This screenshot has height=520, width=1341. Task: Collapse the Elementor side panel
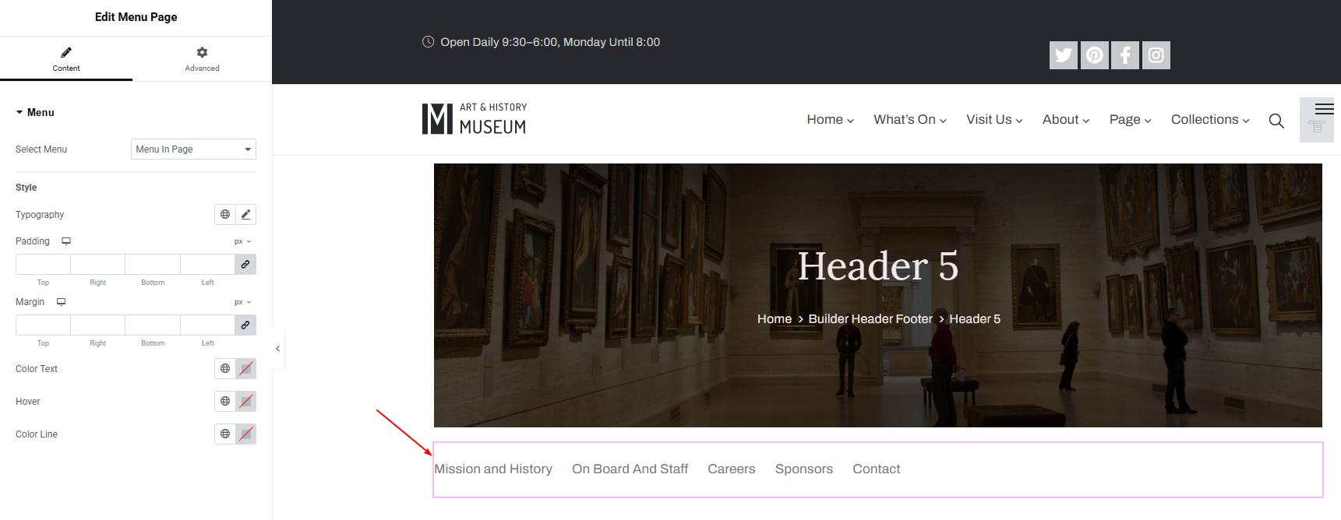(278, 349)
